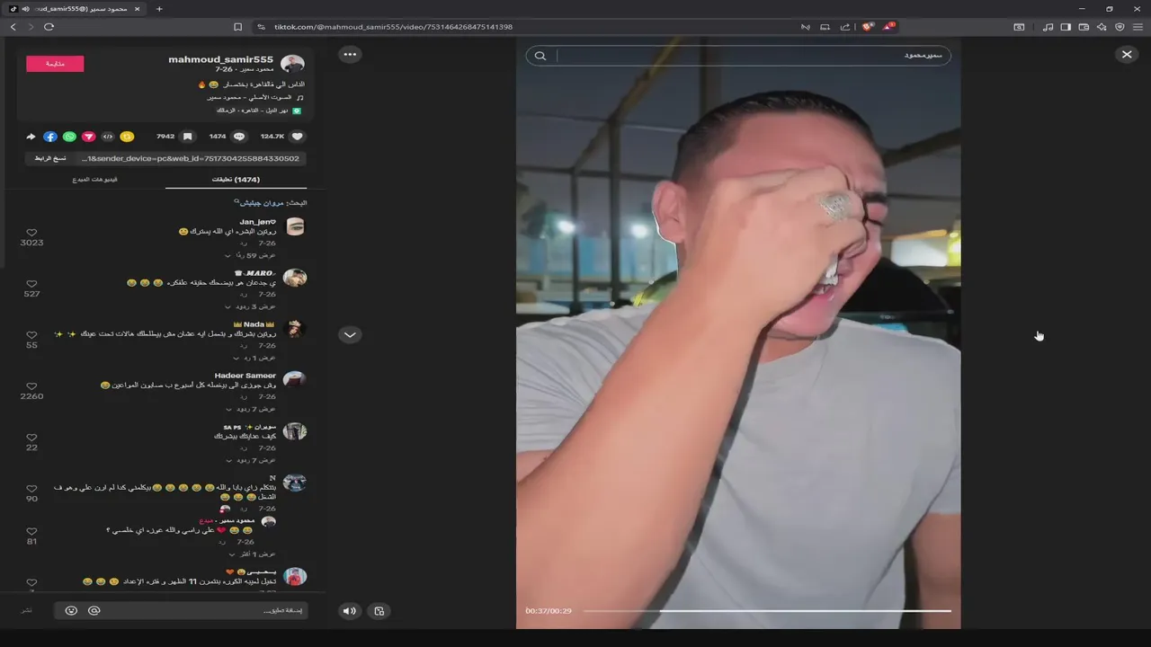Click the copy link button
Image resolution: width=1151 pixels, height=647 pixels.
50,158
